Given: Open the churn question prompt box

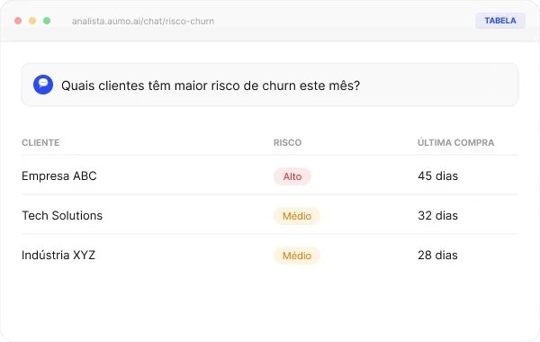Looking at the screenshot, I should click(270, 85).
